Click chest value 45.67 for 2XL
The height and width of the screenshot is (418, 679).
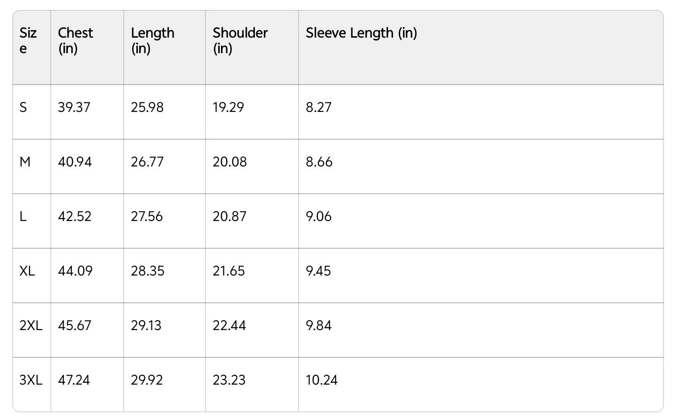tap(75, 325)
